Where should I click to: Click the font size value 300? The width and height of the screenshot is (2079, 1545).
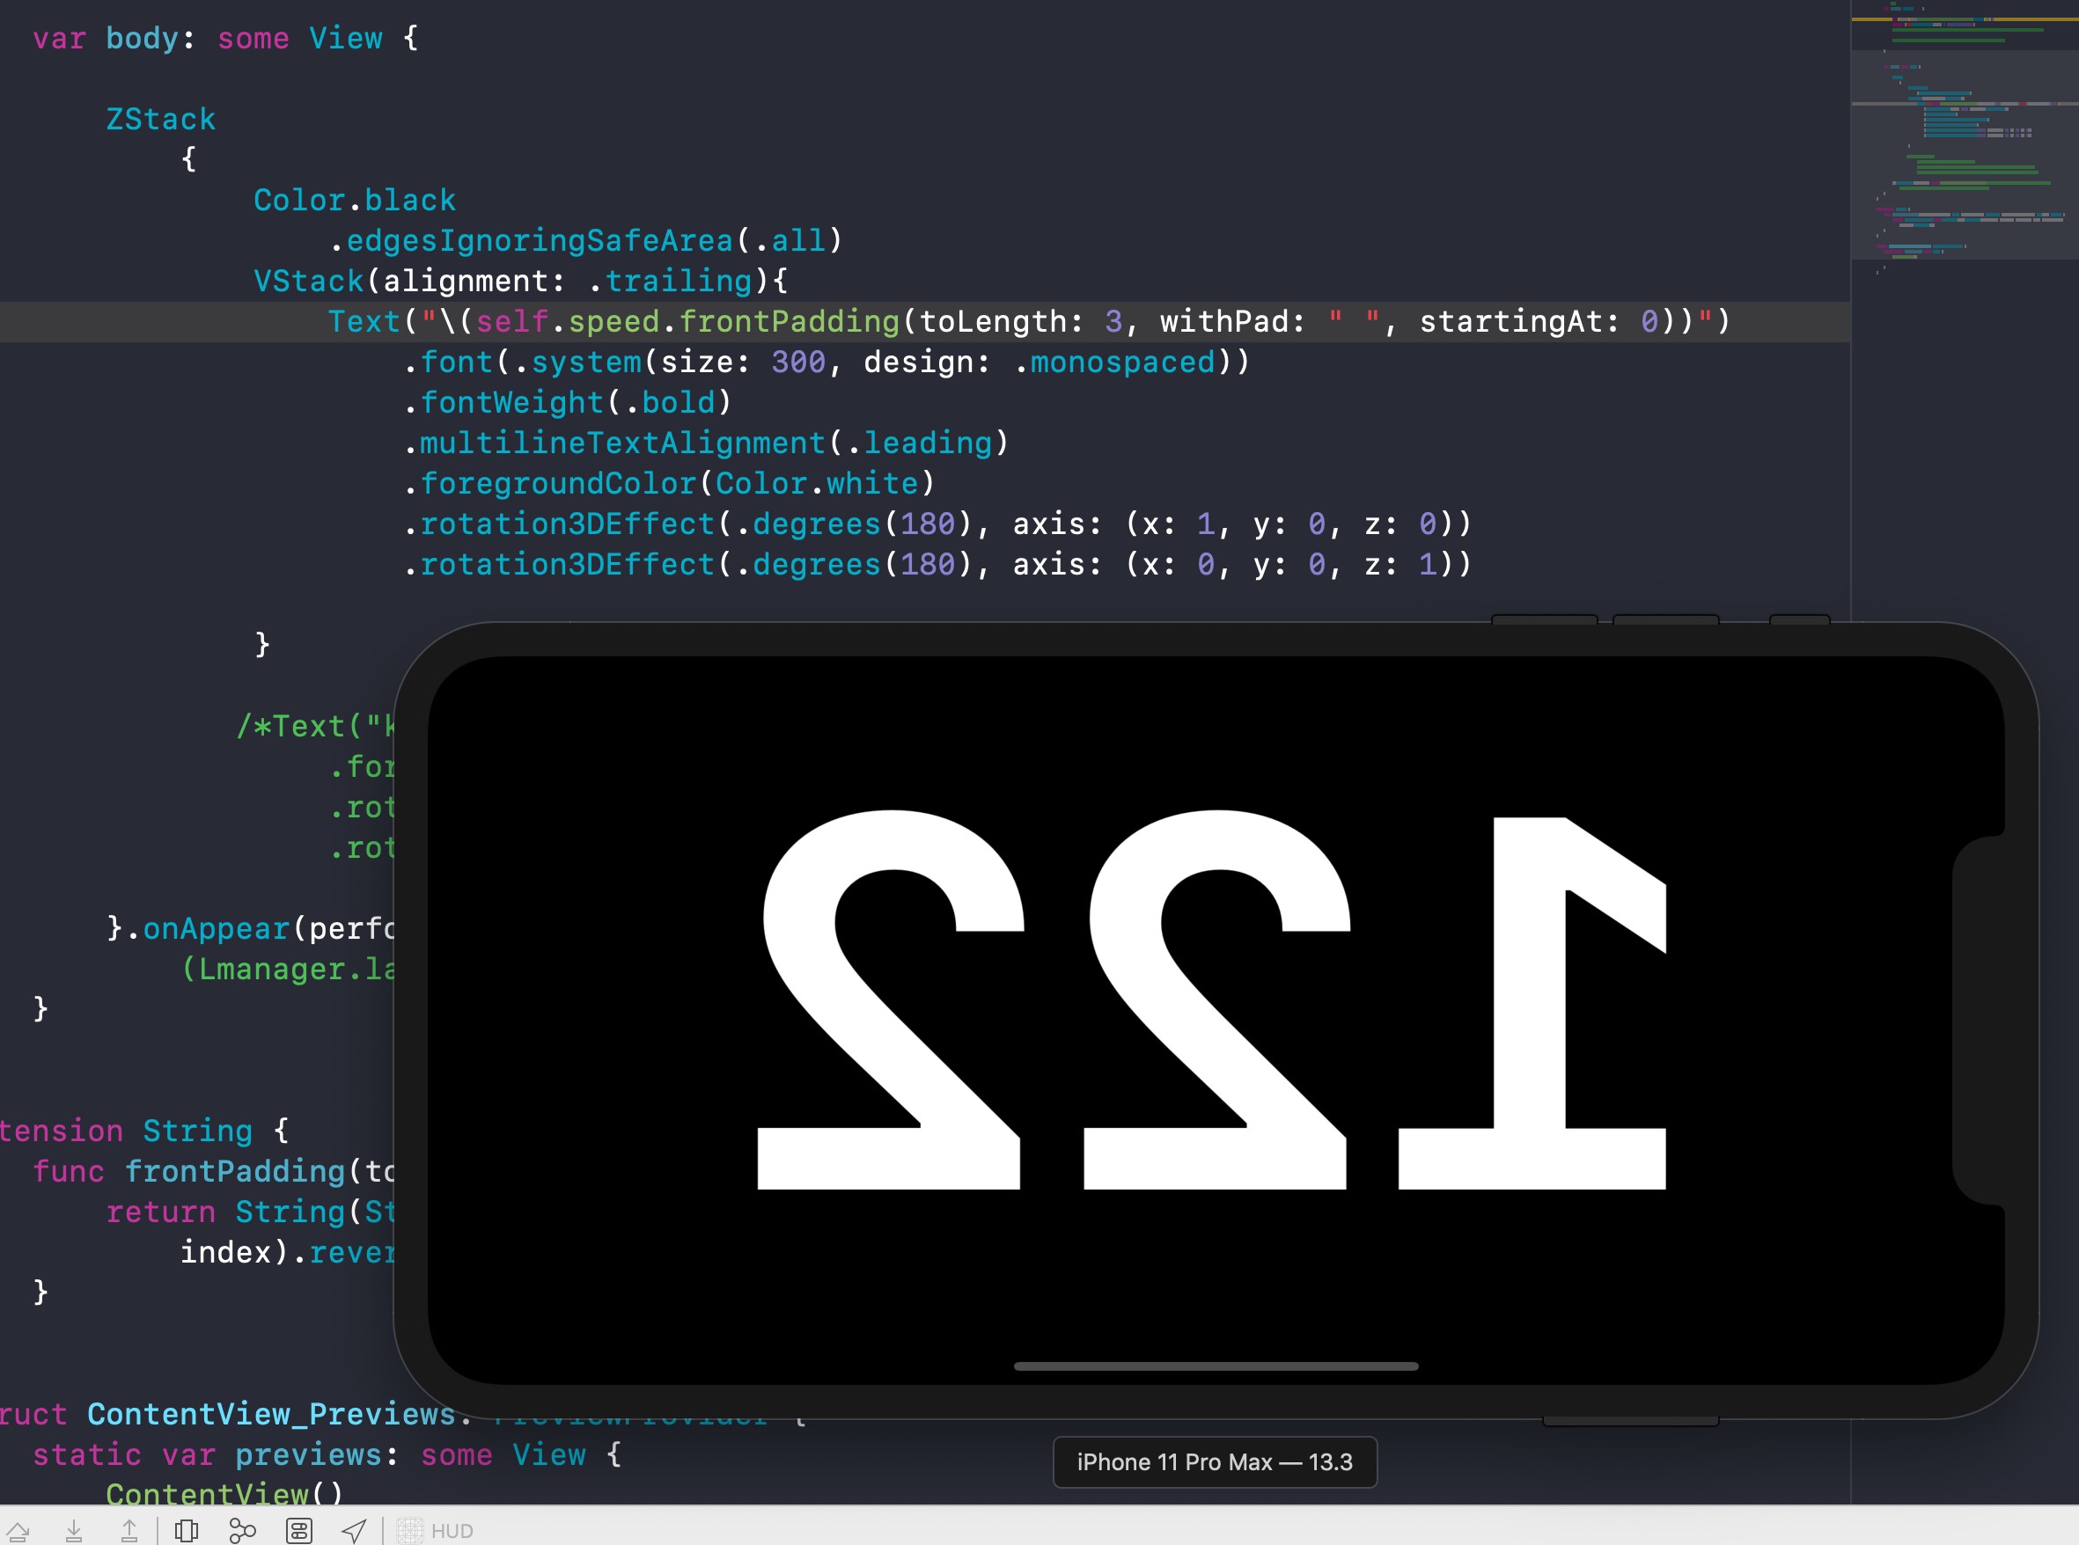798,362
